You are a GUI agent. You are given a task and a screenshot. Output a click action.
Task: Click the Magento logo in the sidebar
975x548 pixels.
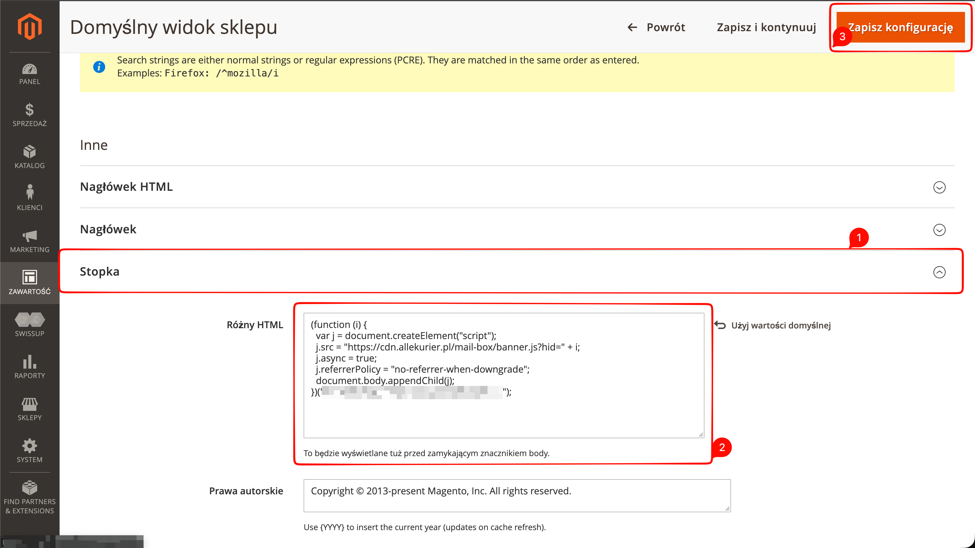pyautogui.click(x=30, y=26)
